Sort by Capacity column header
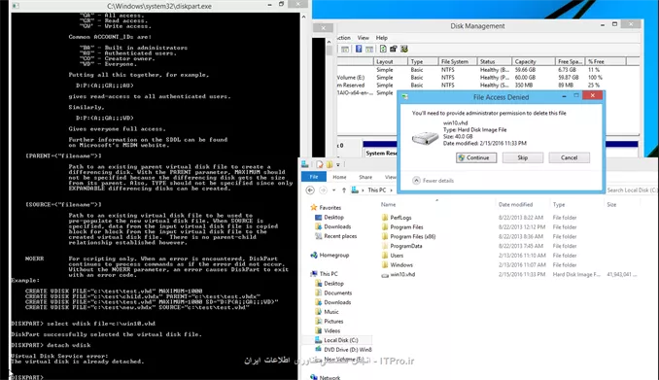Image resolution: width=659 pixels, height=380 pixels. click(x=533, y=61)
